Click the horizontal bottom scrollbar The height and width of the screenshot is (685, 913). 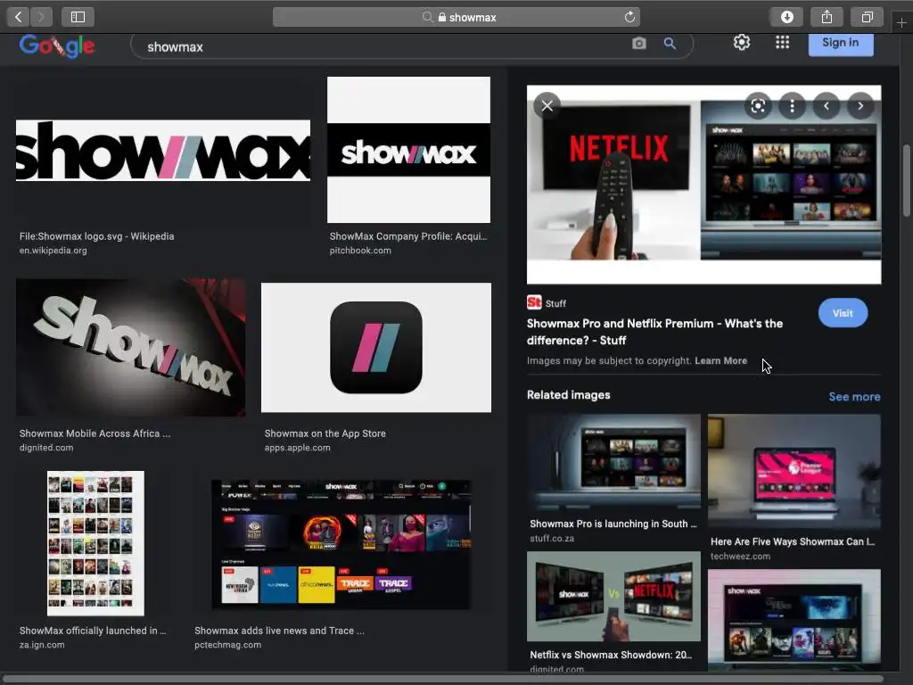tap(442, 679)
